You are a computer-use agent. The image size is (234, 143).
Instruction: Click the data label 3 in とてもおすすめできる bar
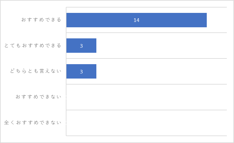pyautogui.click(x=81, y=46)
